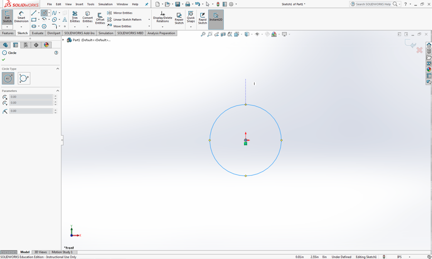This screenshot has height=259, width=432.
Task: Open the Insert menu
Action: click(79, 4)
